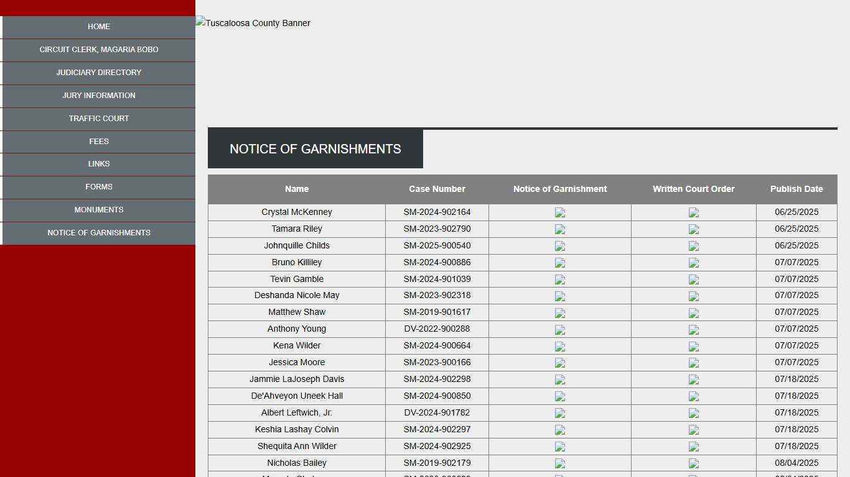Open Anthony Young's Written Court Order icon
Image resolution: width=850 pixels, height=477 pixels.
point(694,330)
